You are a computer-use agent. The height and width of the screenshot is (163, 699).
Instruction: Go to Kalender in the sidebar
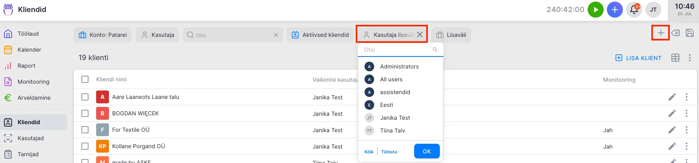click(x=29, y=50)
